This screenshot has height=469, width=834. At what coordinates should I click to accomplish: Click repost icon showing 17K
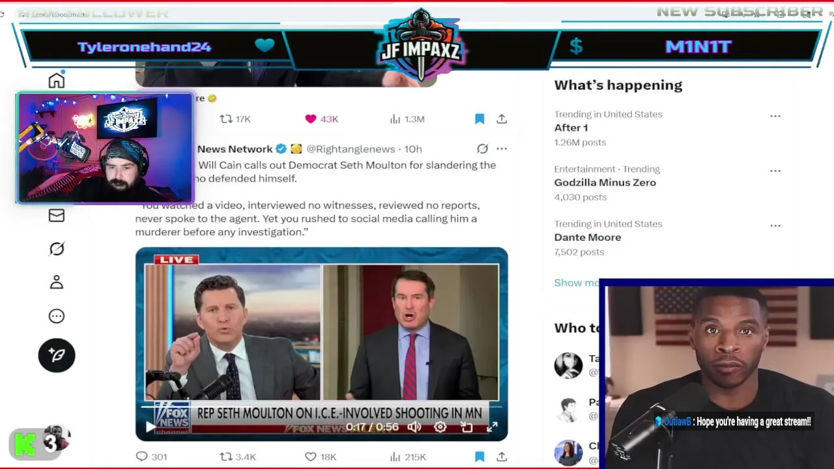pos(226,119)
